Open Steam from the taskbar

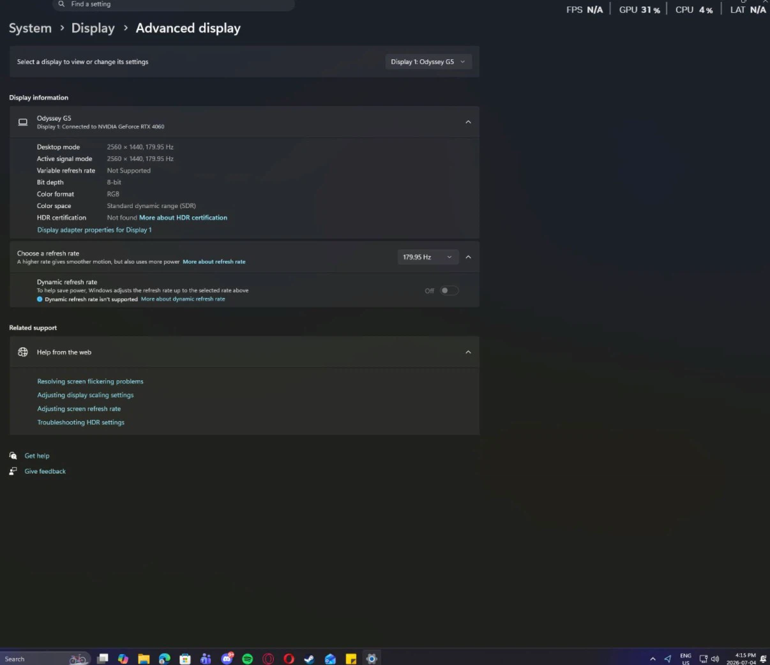(310, 659)
